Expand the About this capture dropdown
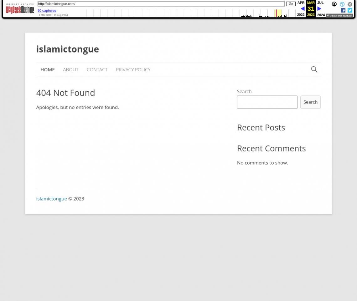Screen dimensions: 357x301 coord(339,16)
